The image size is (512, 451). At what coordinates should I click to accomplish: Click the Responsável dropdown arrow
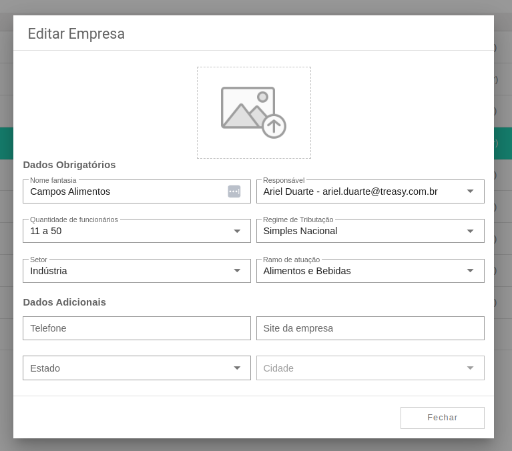(470, 191)
